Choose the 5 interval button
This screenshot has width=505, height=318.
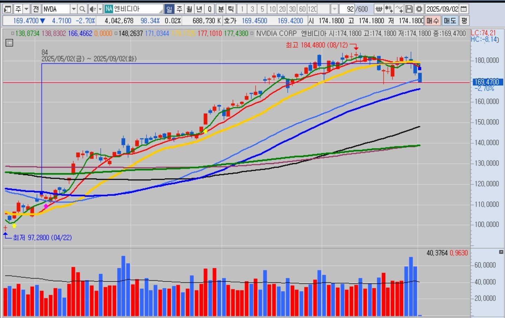coord(262,9)
